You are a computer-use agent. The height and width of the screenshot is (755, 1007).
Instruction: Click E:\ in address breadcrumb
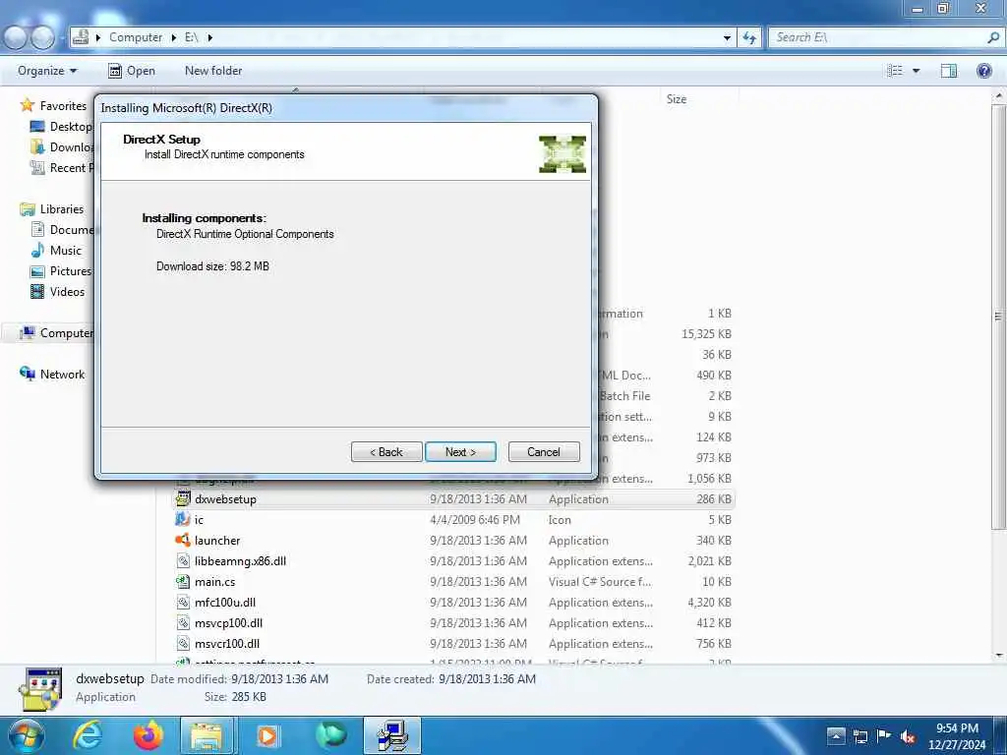pos(192,37)
